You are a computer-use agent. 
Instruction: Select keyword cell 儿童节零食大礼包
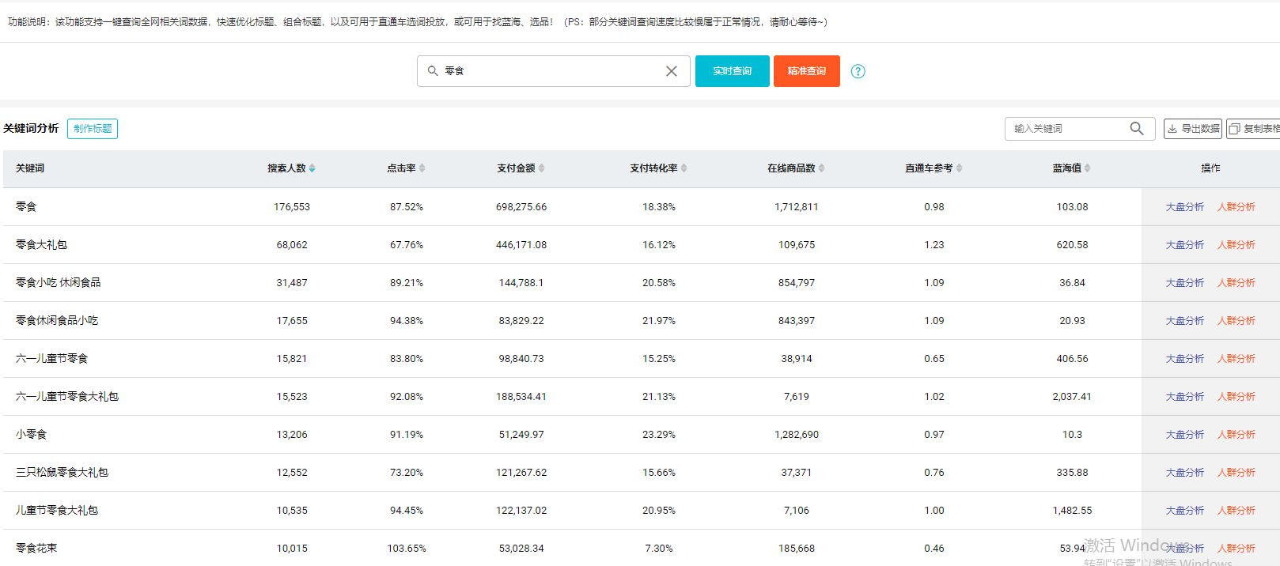[57, 511]
